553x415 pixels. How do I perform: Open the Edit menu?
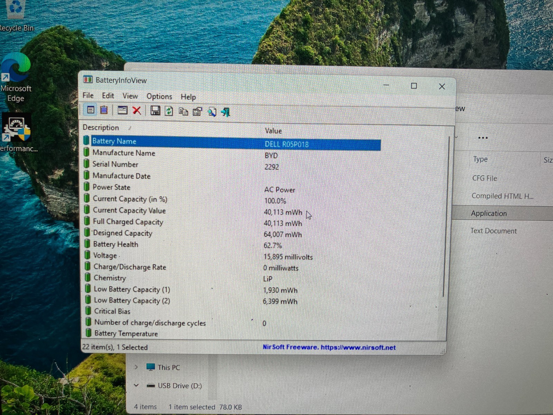tap(108, 96)
